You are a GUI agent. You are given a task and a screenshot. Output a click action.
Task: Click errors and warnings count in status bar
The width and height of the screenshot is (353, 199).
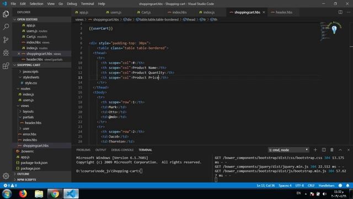[x=10, y=186]
